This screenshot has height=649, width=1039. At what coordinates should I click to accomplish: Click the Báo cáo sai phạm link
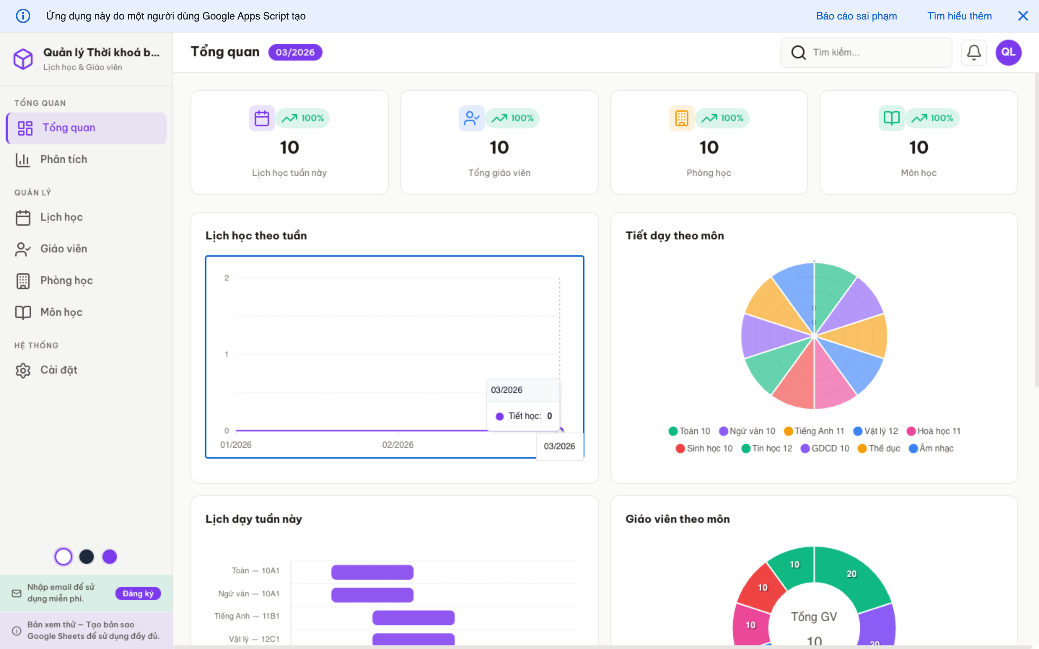856,16
